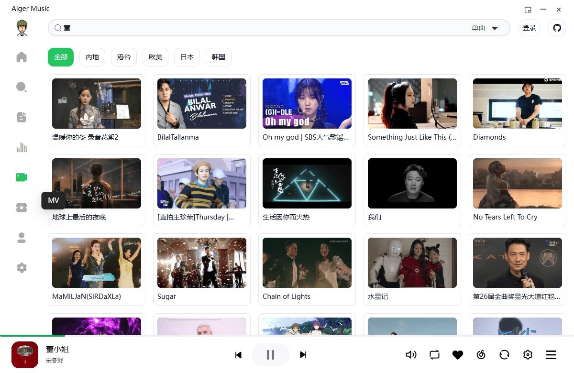574x373 pixels.
Task: Switch to the 韩国 region tab
Action: 218,57
